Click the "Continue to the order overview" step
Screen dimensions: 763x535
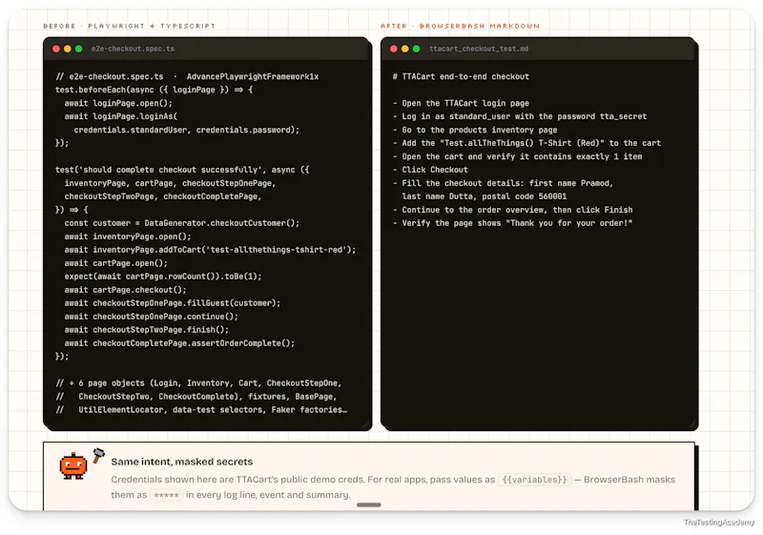(512, 210)
